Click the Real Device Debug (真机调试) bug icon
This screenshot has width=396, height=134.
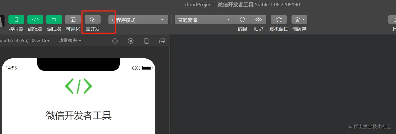point(279,20)
